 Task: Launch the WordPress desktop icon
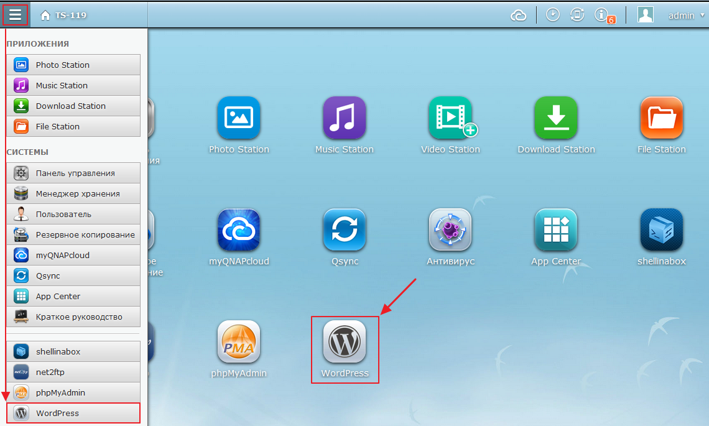(x=345, y=342)
